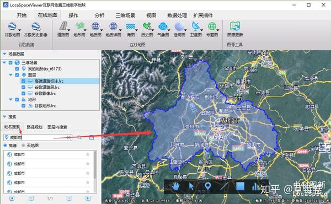The width and height of the screenshot is (331, 204).
Task: Open the 谷歌地图 globe icon
Action: coord(12,26)
